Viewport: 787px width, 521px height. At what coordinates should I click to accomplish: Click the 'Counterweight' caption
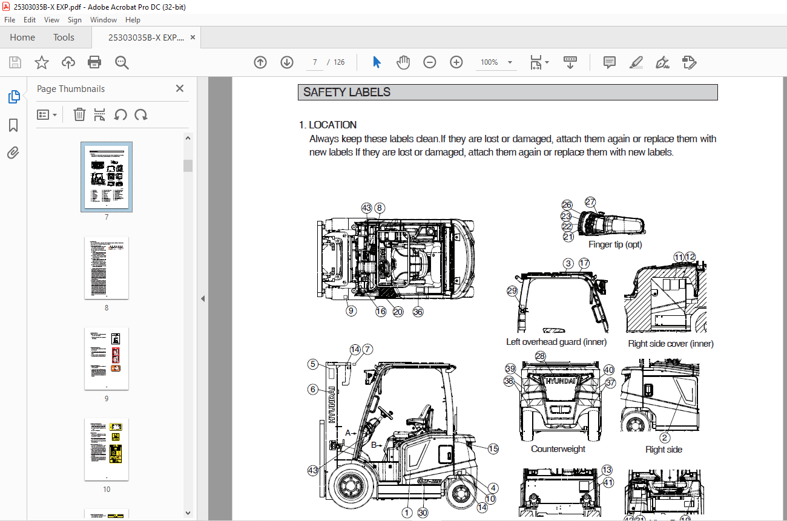(558, 449)
